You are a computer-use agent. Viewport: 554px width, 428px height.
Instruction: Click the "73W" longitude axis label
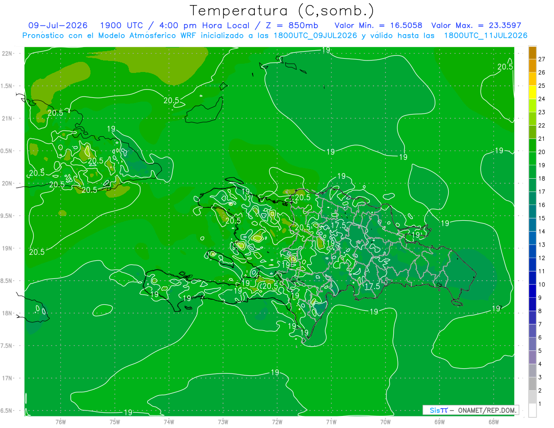coord(223,422)
